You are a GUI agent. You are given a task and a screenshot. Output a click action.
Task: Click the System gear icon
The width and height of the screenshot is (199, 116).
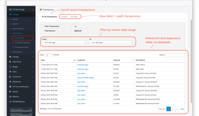click(x=10, y=91)
